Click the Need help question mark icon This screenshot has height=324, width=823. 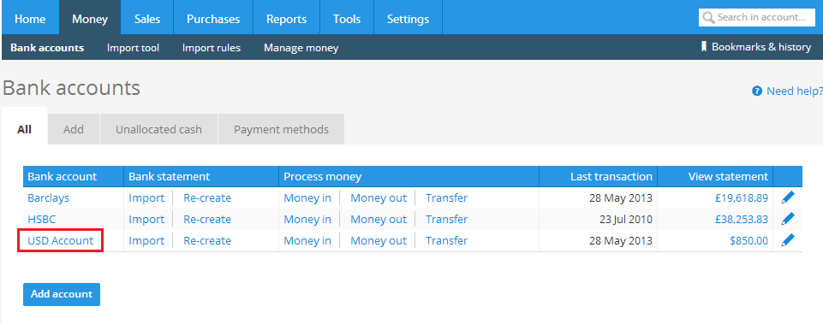tap(757, 91)
